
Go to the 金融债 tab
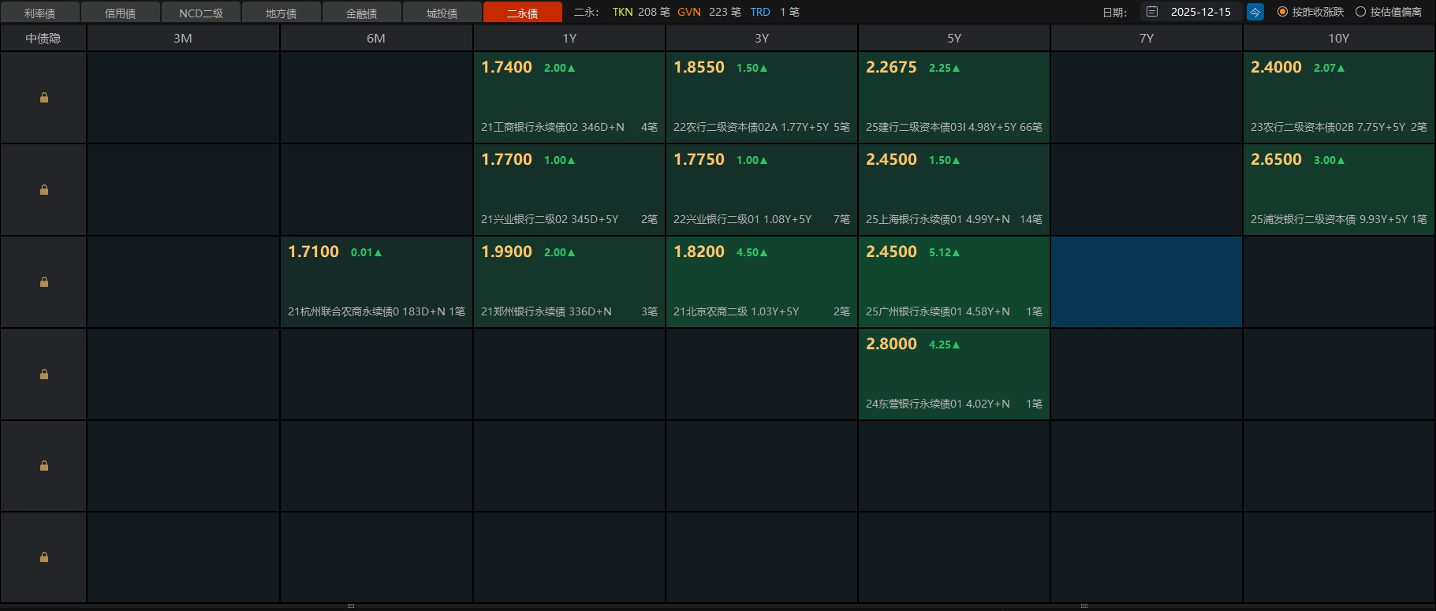click(361, 13)
